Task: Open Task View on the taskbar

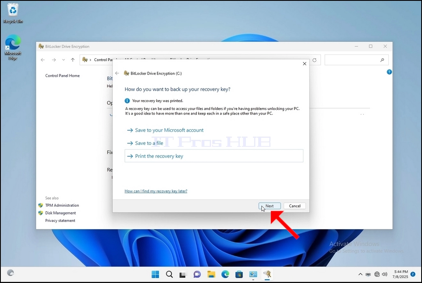Action: tap(183, 274)
